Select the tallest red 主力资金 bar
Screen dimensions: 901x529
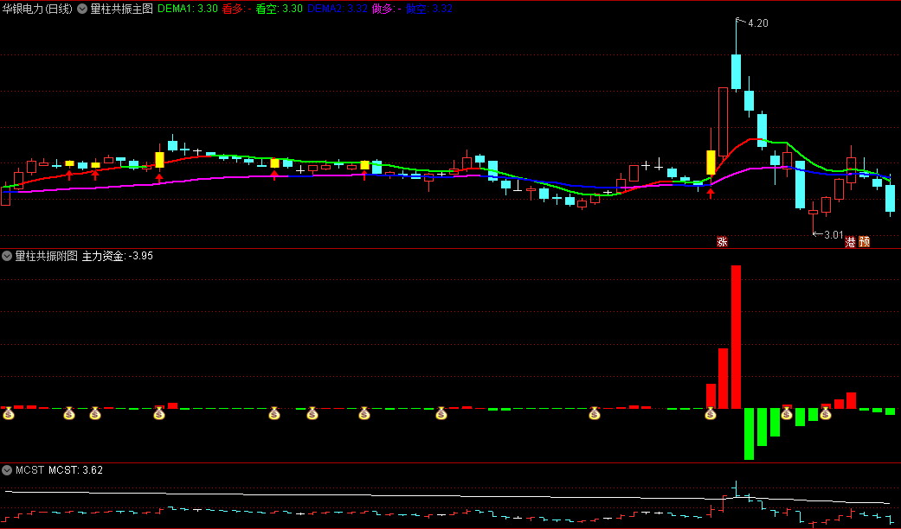click(x=736, y=337)
